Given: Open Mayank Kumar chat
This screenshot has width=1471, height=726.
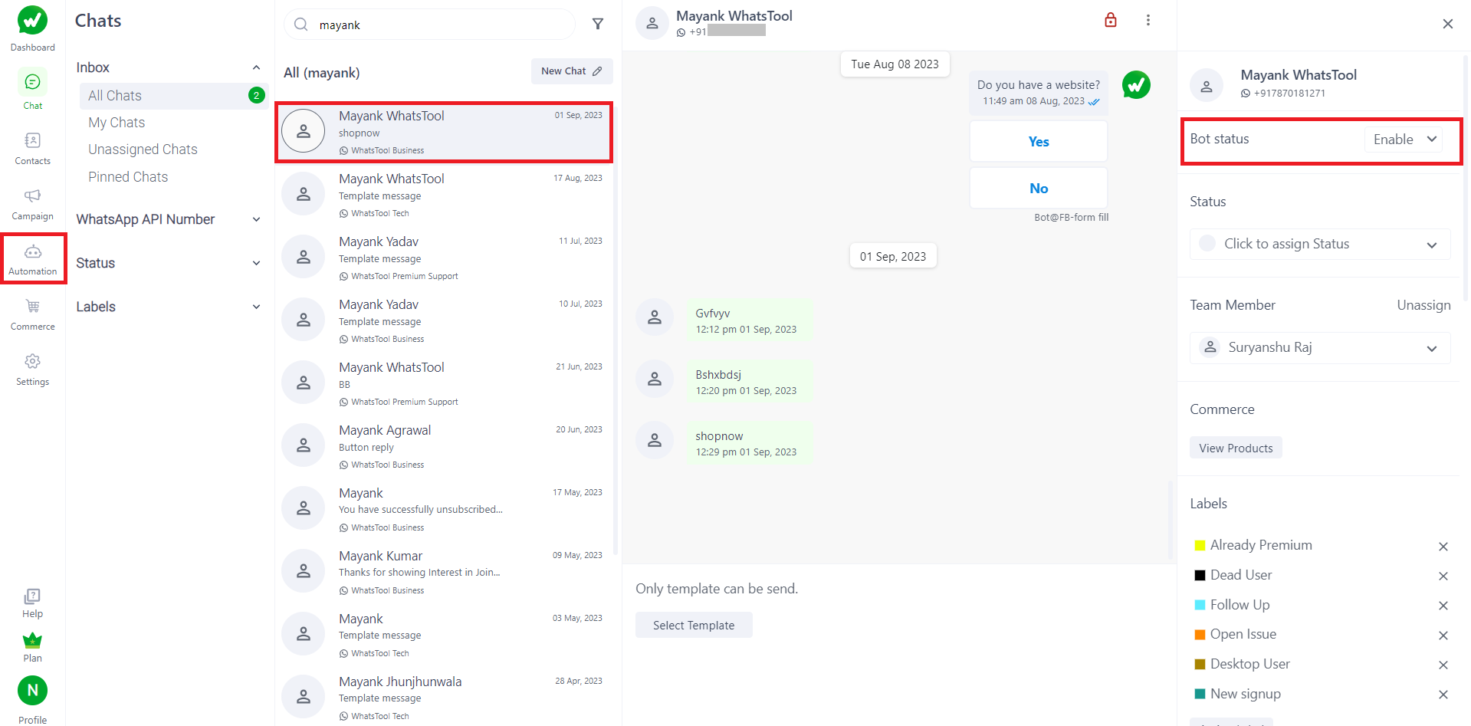Looking at the screenshot, I should coord(444,572).
